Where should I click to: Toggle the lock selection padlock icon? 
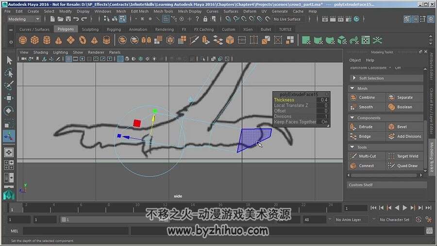pos(205,19)
